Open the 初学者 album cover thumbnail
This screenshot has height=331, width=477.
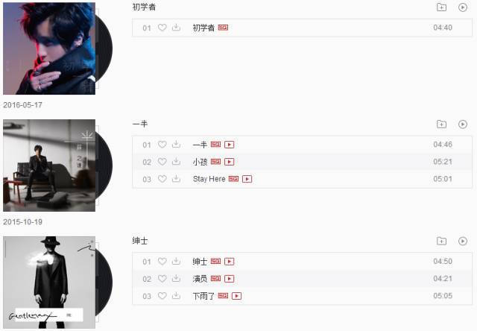pyautogui.click(x=49, y=48)
